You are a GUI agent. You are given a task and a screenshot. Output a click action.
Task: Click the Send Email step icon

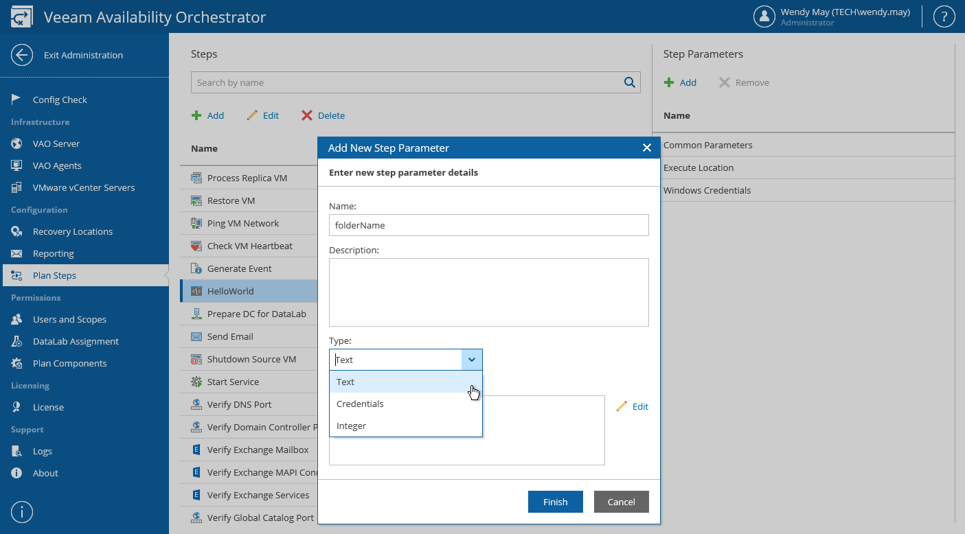coord(196,336)
